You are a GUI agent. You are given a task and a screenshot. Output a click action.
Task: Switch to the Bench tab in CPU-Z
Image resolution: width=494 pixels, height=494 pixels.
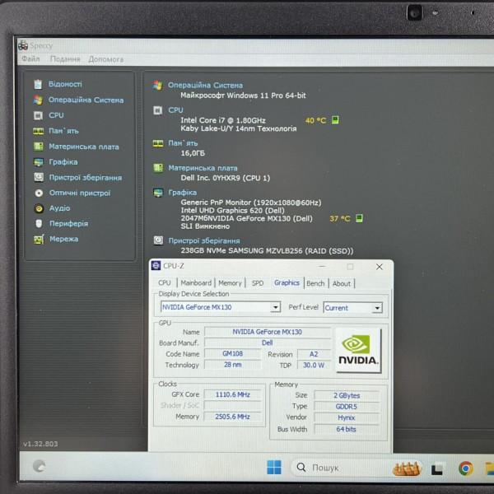315,283
